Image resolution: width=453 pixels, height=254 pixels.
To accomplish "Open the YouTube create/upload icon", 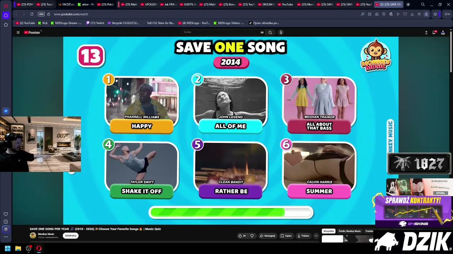I will coord(426,32).
